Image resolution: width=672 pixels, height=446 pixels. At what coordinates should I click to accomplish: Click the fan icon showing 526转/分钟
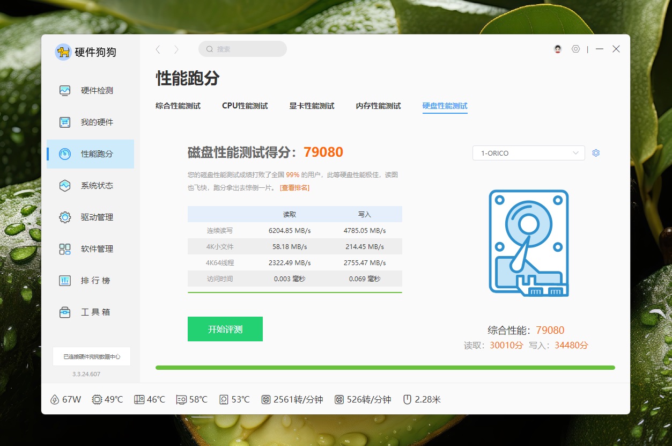339,400
